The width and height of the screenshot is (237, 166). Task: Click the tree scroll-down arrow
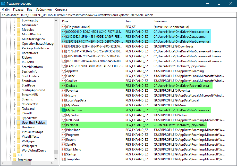(56, 159)
